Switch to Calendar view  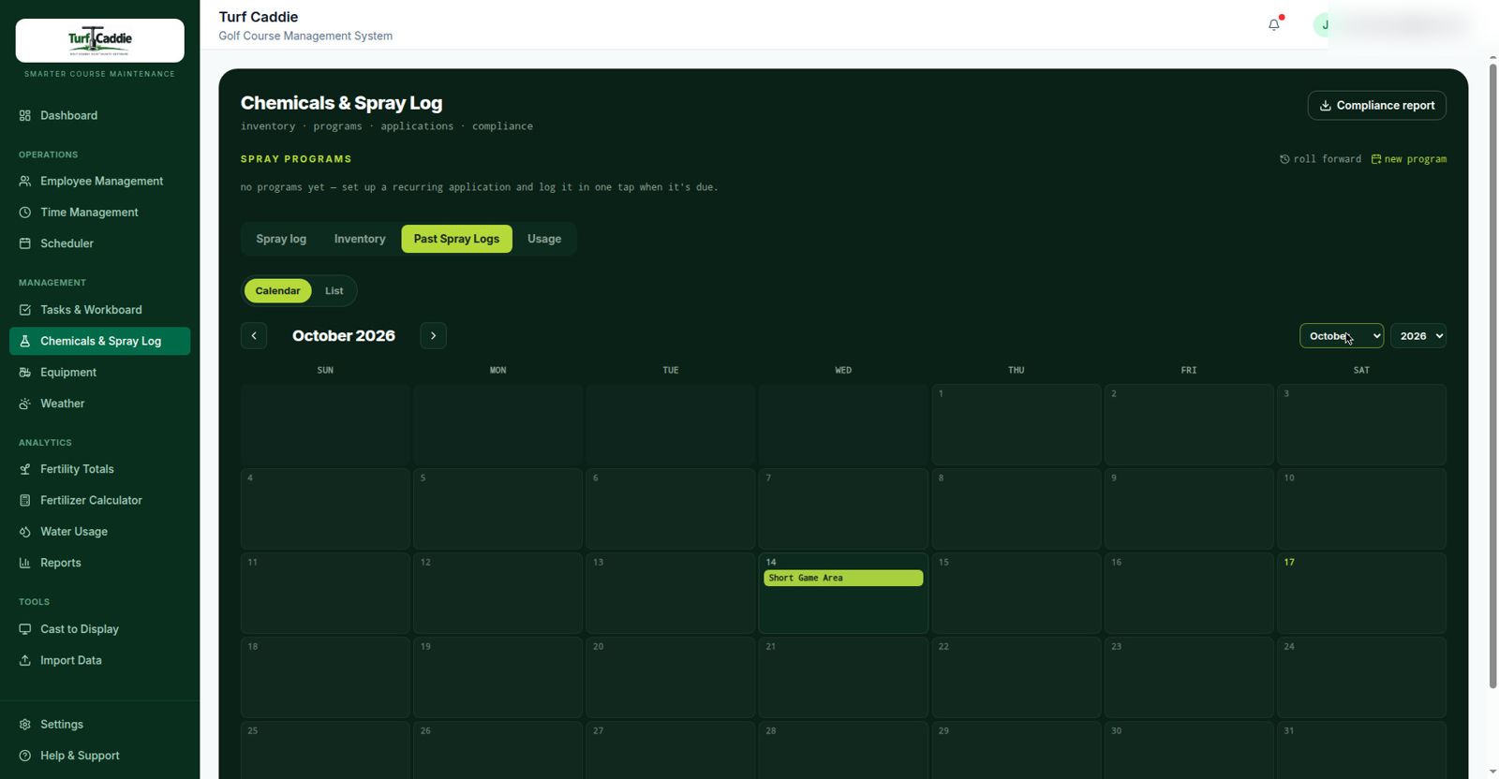click(277, 291)
